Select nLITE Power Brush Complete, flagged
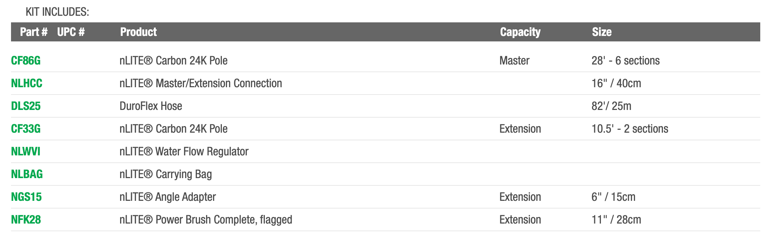Viewport: 772px width, 247px height. [206, 220]
